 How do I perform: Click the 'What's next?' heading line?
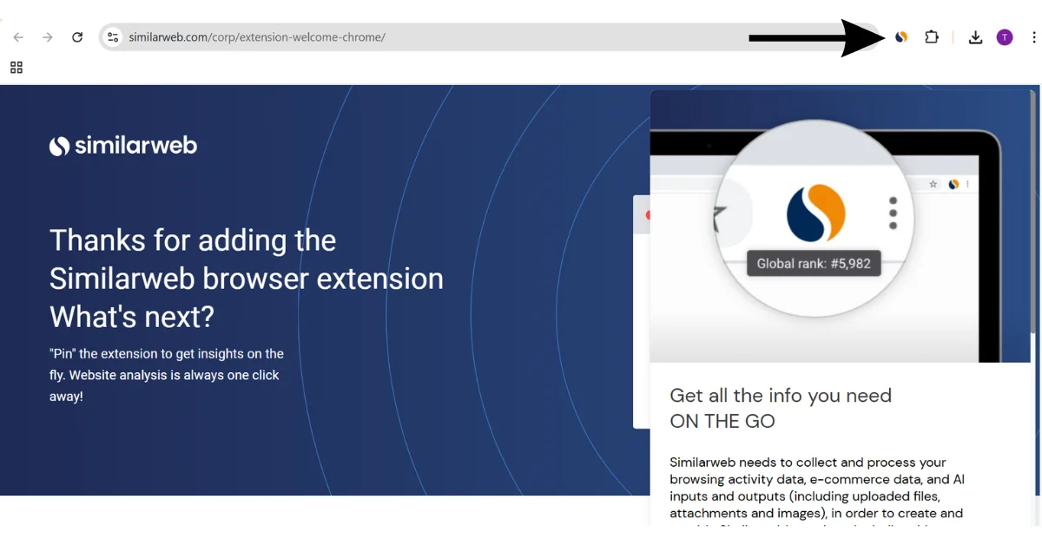point(131,317)
